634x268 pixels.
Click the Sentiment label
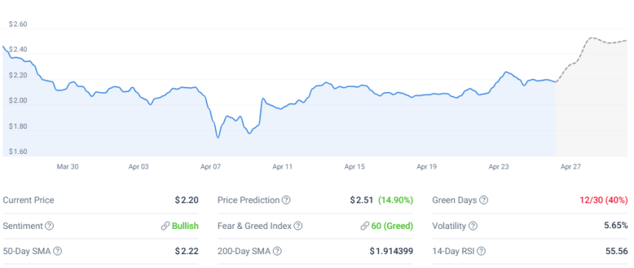click(x=23, y=226)
